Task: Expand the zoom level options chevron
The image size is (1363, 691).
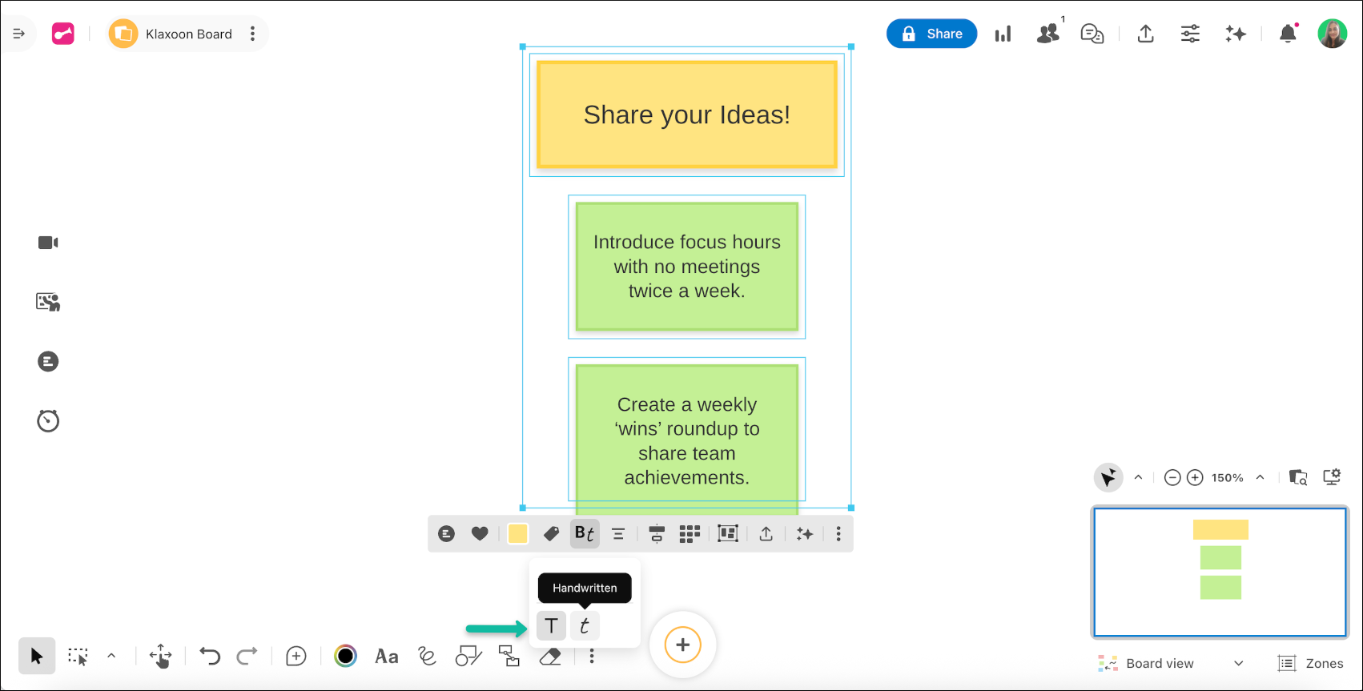Action: tap(1260, 477)
